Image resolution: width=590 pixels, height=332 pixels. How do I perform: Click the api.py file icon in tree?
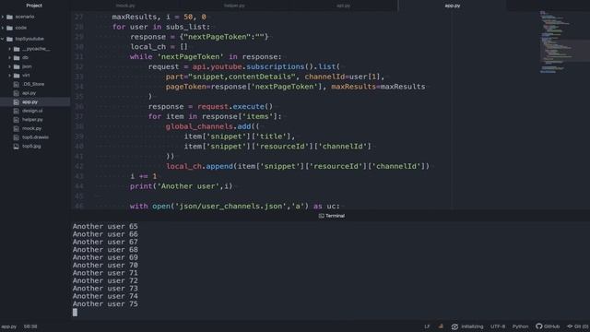[17, 93]
